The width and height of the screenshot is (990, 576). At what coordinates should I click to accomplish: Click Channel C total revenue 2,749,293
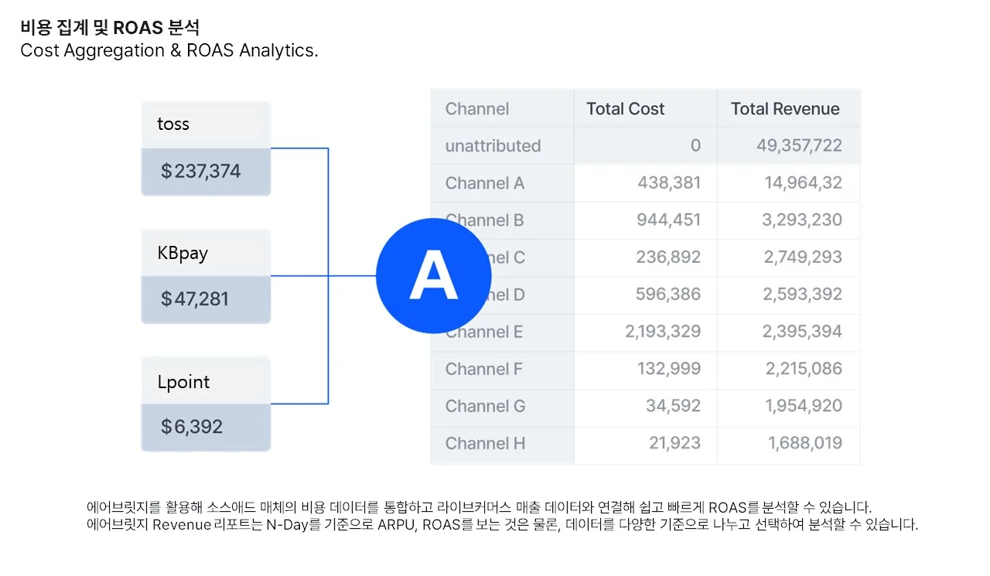[803, 257]
